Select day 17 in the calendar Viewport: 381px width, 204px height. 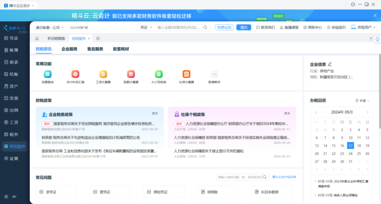pyautogui.click(x=350, y=146)
